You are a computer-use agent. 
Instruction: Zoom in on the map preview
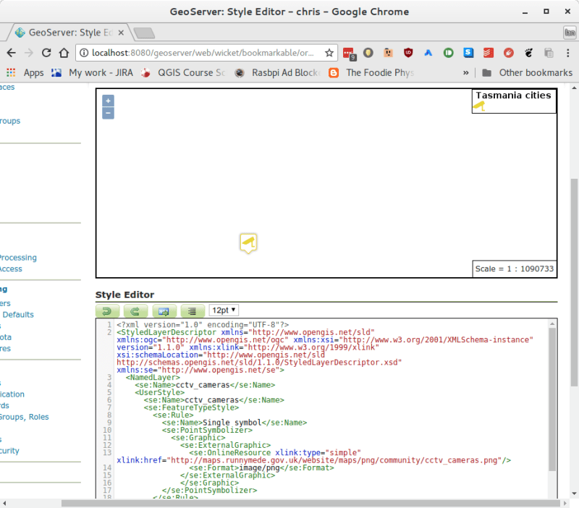pos(108,101)
